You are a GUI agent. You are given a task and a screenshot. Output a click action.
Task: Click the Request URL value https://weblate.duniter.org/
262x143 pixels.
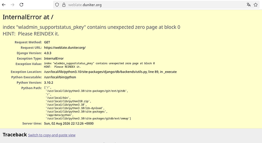(x=65, y=48)
